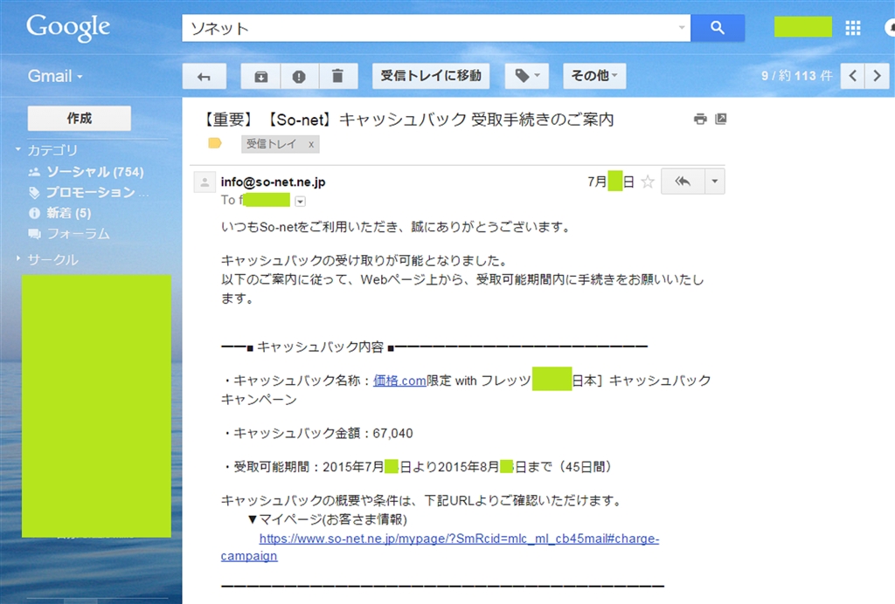Print the email with the printer icon
Image resolution: width=895 pixels, height=604 pixels.
coord(700,119)
